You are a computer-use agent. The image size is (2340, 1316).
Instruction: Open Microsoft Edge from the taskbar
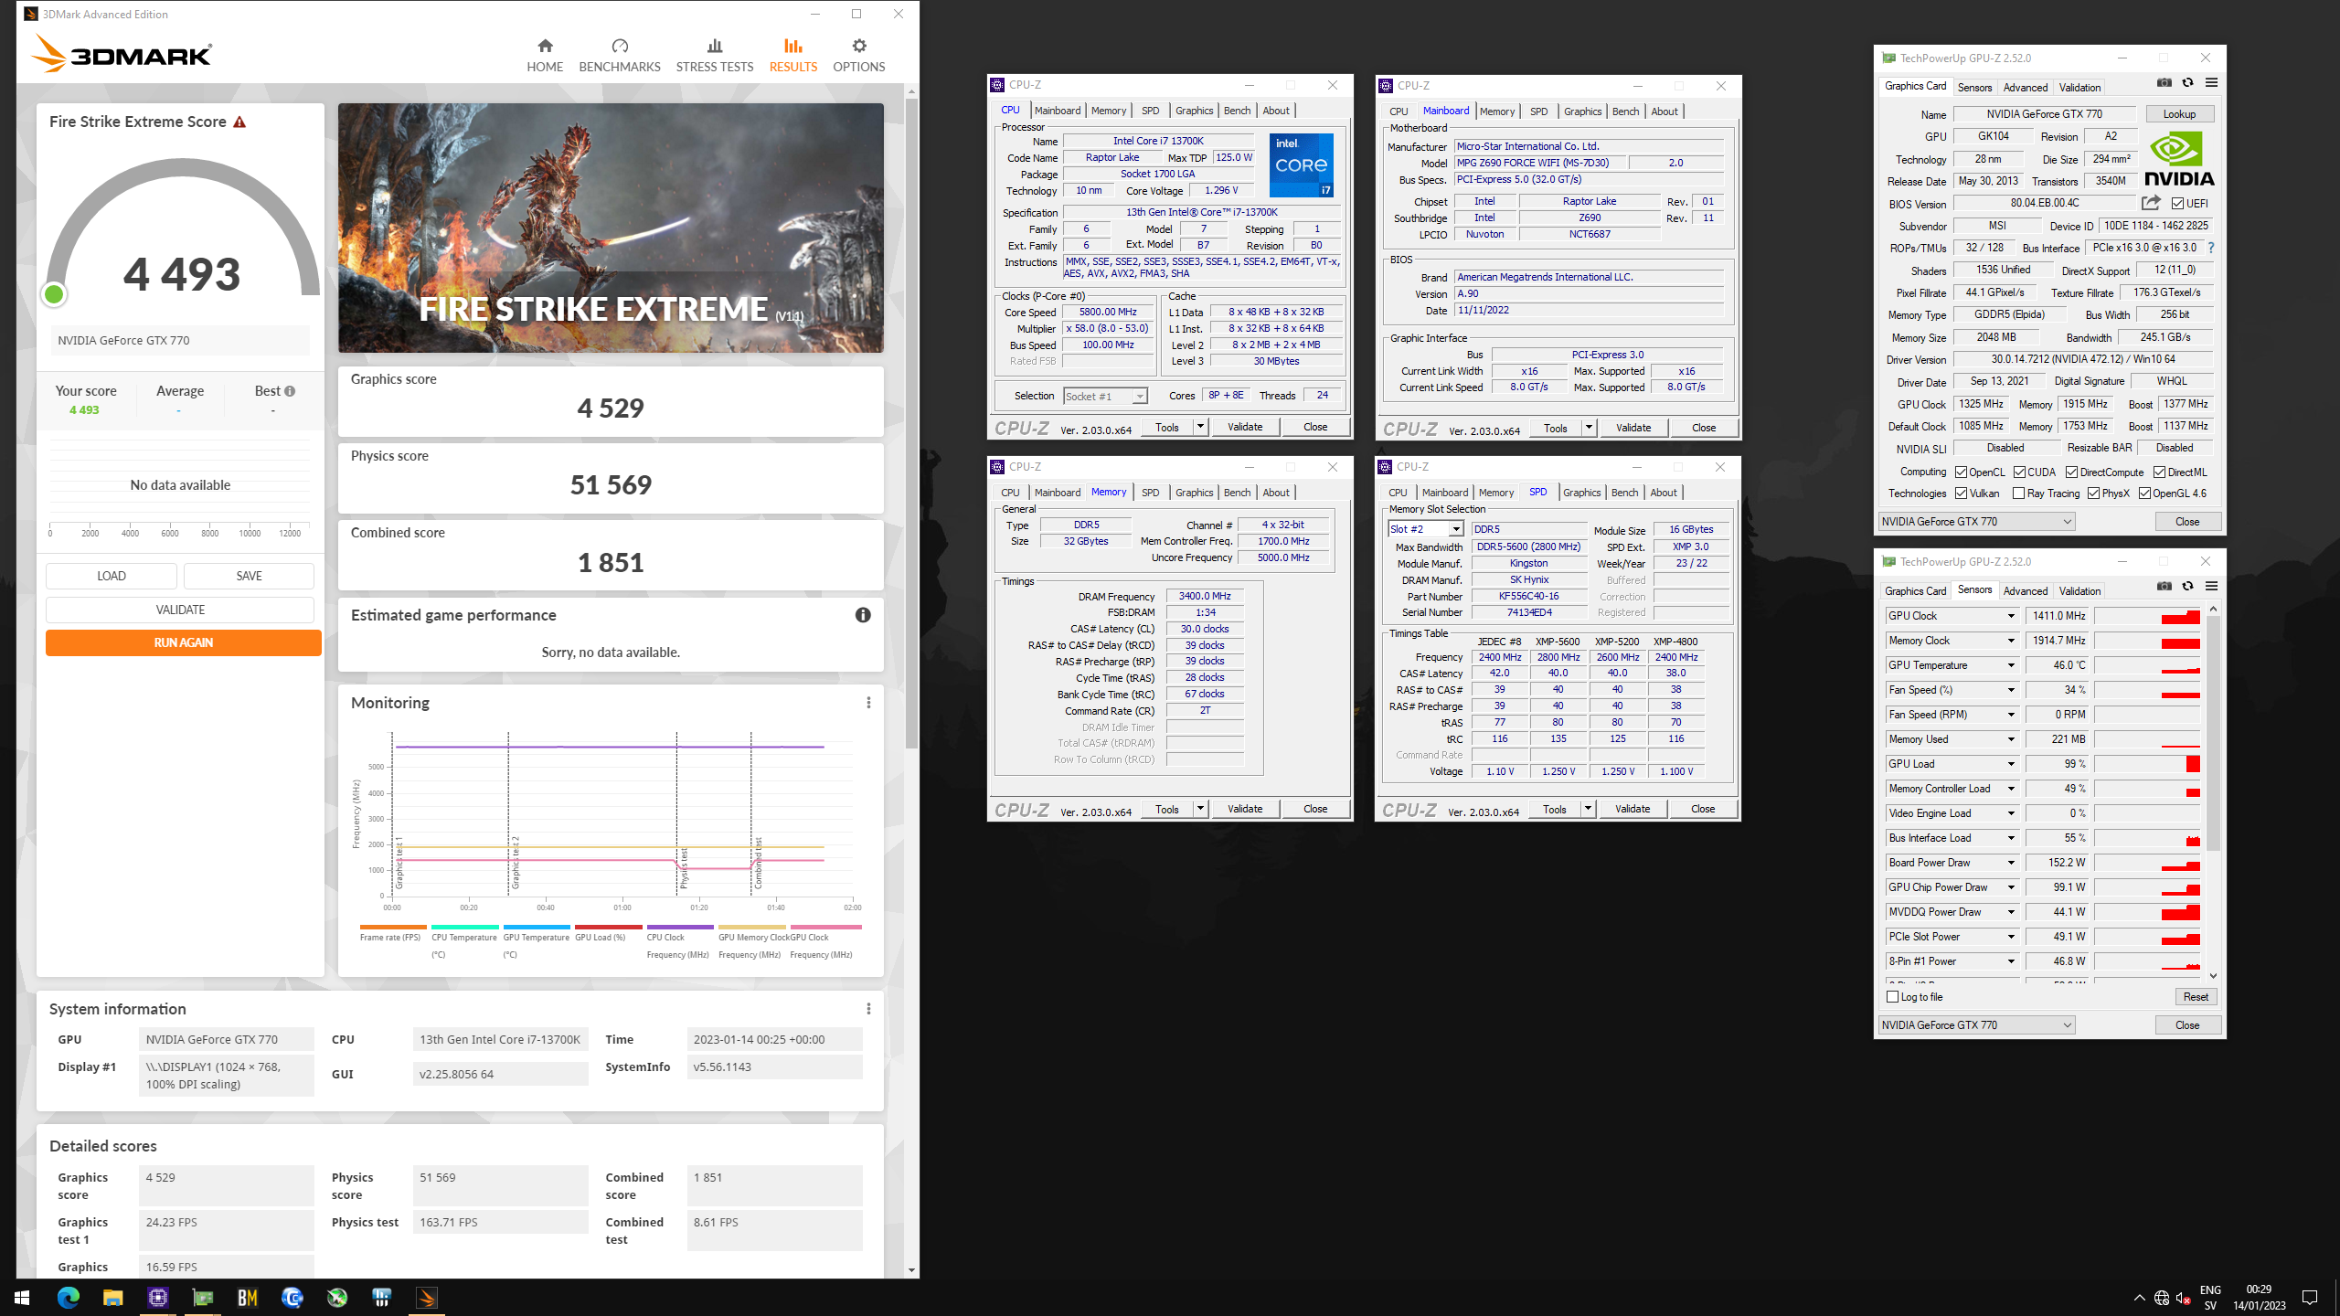pyautogui.click(x=69, y=1297)
